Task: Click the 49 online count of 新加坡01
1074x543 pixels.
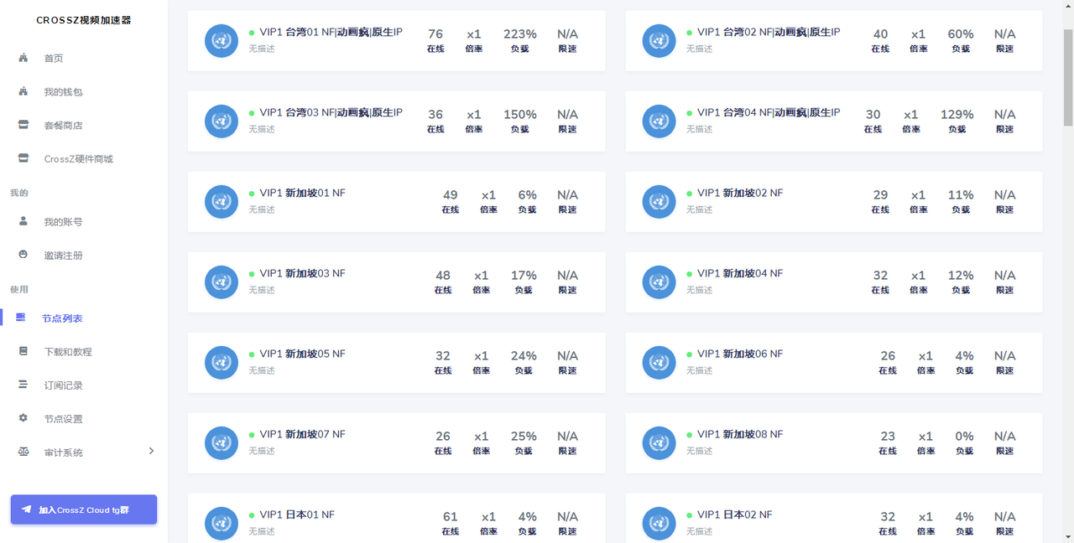Action: (x=451, y=195)
